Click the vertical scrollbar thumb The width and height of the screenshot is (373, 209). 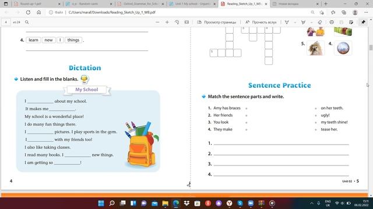click(x=371, y=48)
